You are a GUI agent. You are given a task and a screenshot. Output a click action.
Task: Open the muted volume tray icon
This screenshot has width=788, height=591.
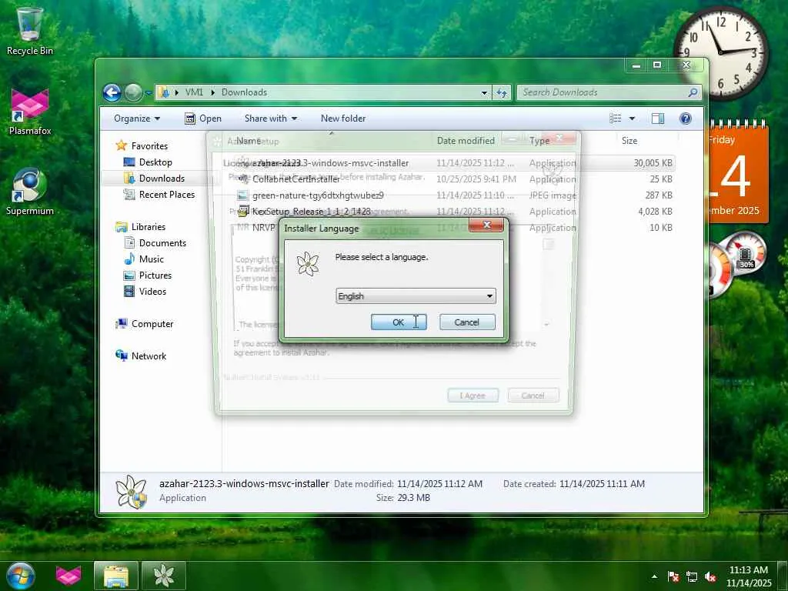(710, 576)
